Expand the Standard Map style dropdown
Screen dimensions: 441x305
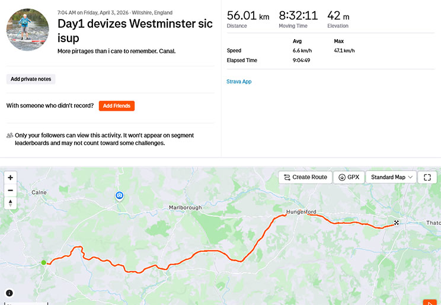tap(391, 177)
